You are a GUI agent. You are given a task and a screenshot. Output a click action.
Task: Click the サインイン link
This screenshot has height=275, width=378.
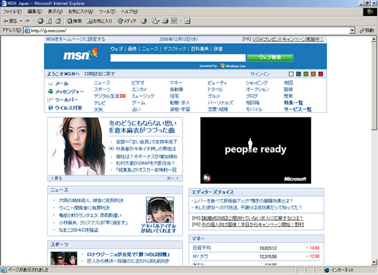pos(260,74)
